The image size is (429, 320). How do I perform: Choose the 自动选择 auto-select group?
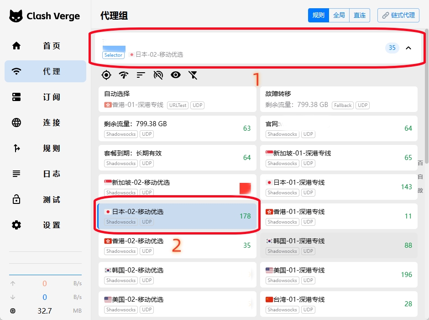178,99
